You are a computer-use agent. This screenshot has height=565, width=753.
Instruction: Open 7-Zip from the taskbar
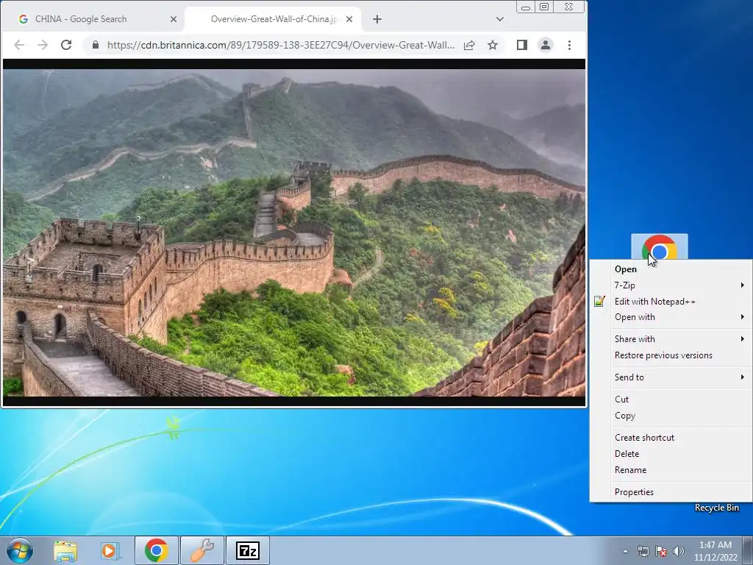pyautogui.click(x=248, y=550)
